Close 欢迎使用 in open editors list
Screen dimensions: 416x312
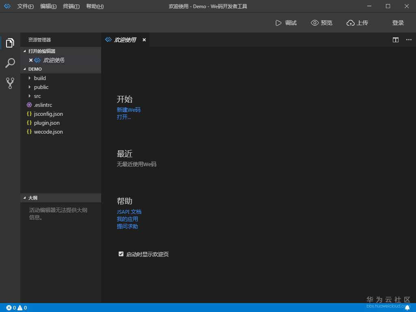(31, 60)
